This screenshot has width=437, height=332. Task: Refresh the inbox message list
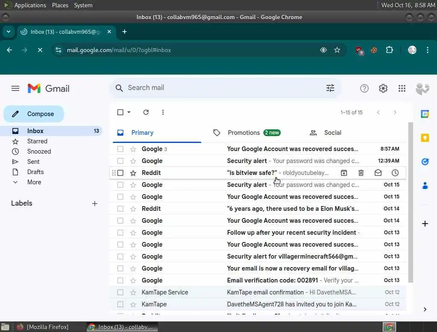coord(146,112)
